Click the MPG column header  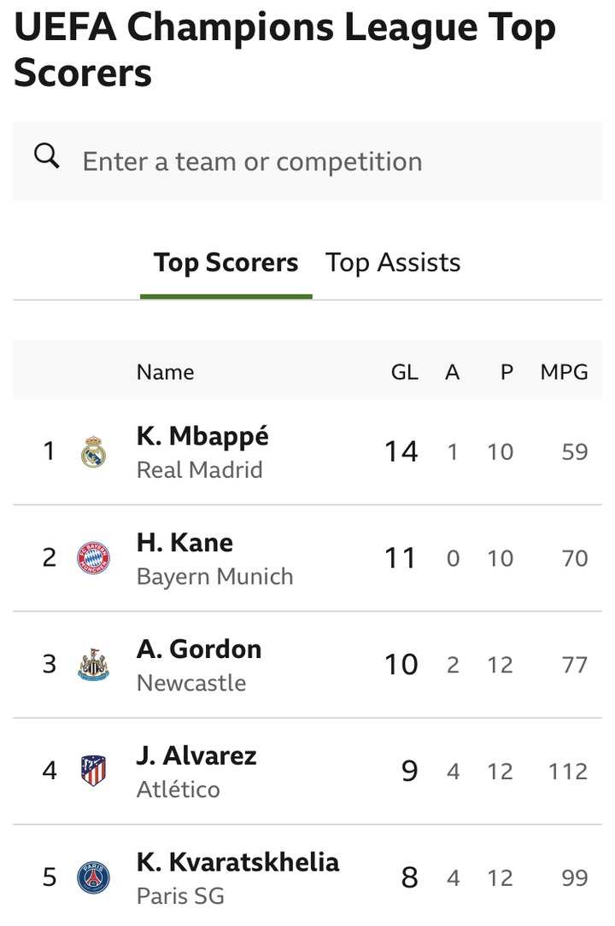[564, 372]
